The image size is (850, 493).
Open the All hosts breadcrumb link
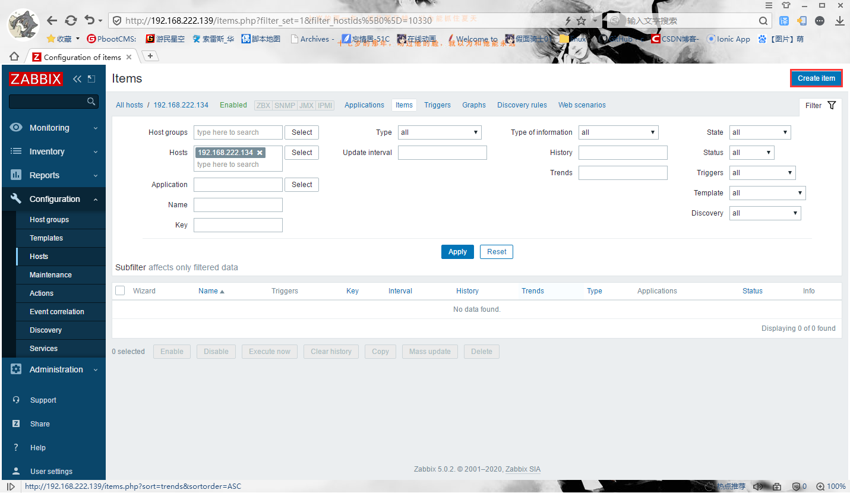click(129, 105)
